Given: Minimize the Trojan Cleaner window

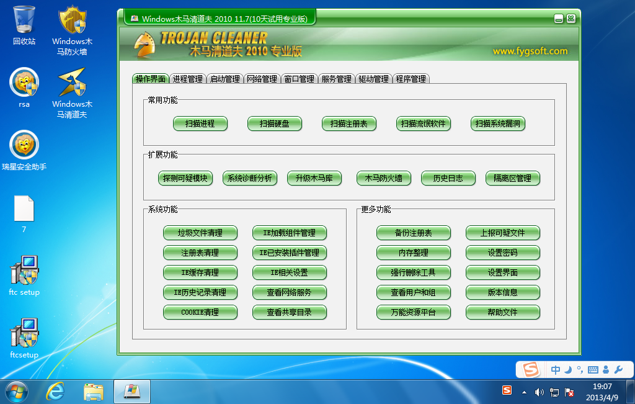Looking at the screenshot, I should click(x=559, y=19).
